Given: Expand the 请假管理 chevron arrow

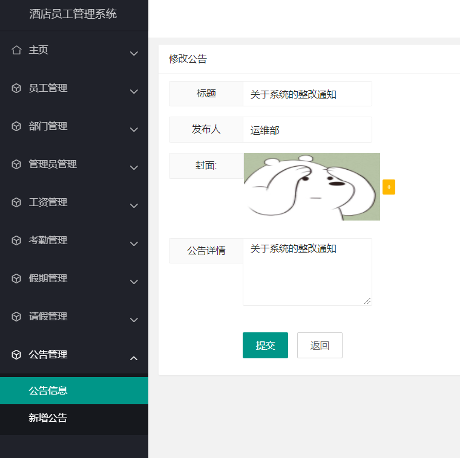Looking at the screenshot, I should 134,320.
